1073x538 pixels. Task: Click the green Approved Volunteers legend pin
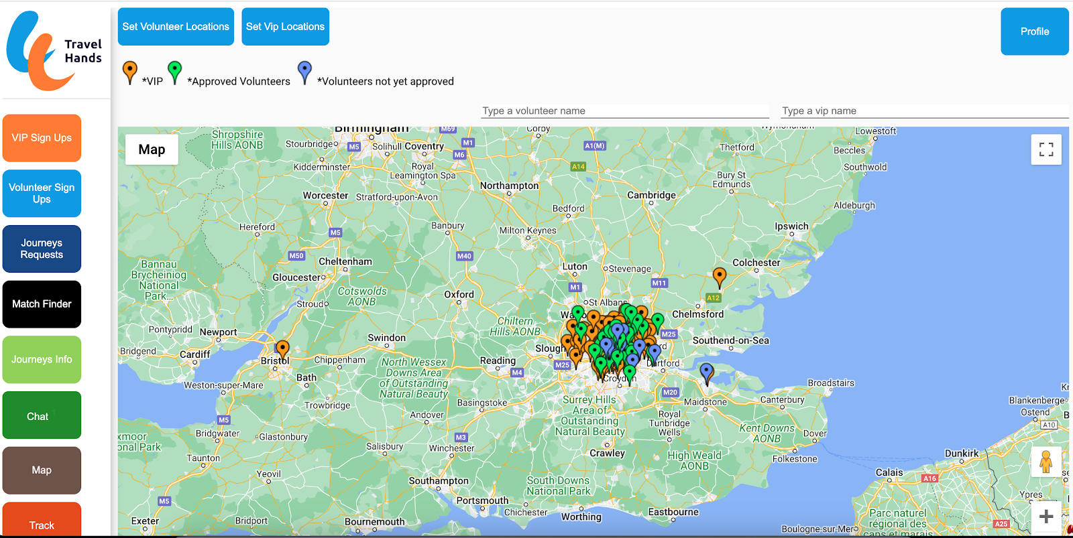pyautogui.click(x=174, y=72)
